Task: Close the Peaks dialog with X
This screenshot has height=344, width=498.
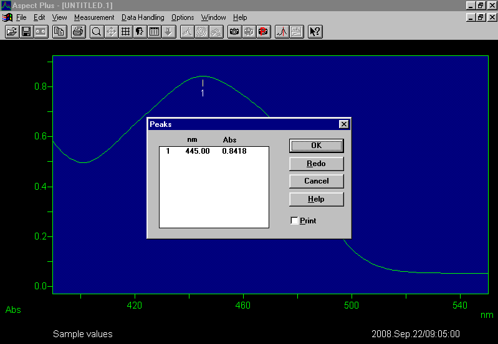Action: [343, 124]
